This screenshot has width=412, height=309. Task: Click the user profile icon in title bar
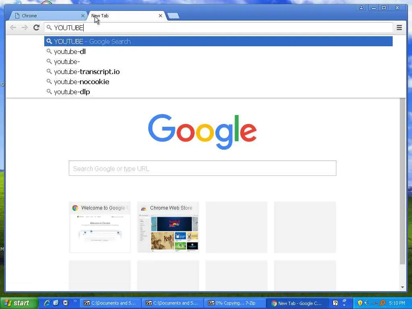361,8
